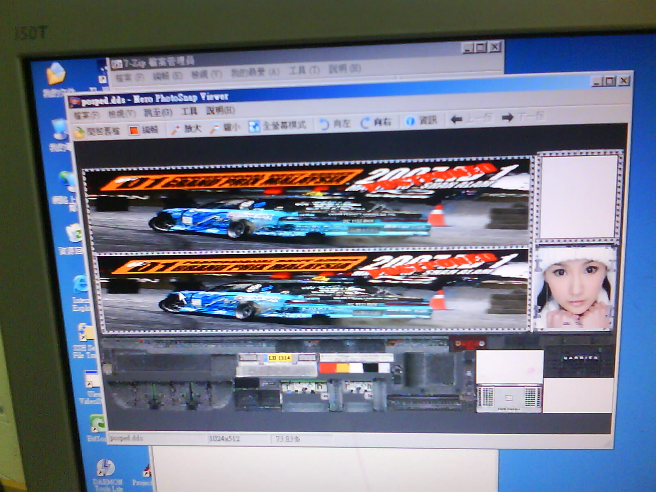Maximize the 7-Zip window

pyautogui.click(x=481, y=48)
